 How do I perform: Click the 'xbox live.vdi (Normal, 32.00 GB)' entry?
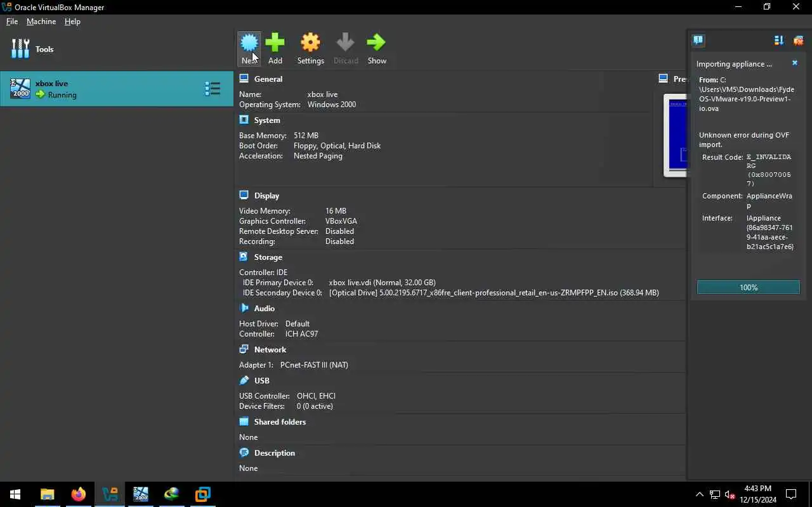382,283
